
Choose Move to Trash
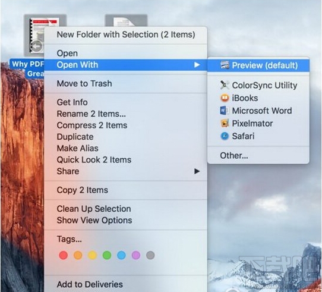tap(126, 83)
